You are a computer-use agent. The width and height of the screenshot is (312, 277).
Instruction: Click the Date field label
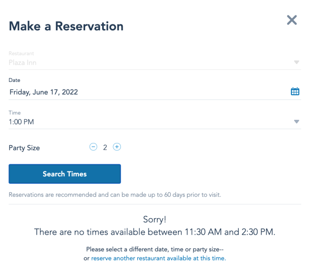pos(14,80)
